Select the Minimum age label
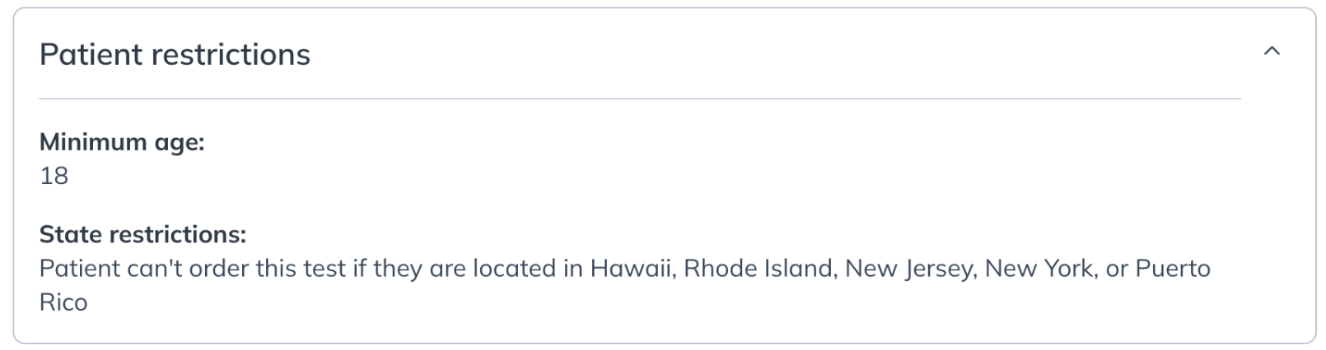 122,142
